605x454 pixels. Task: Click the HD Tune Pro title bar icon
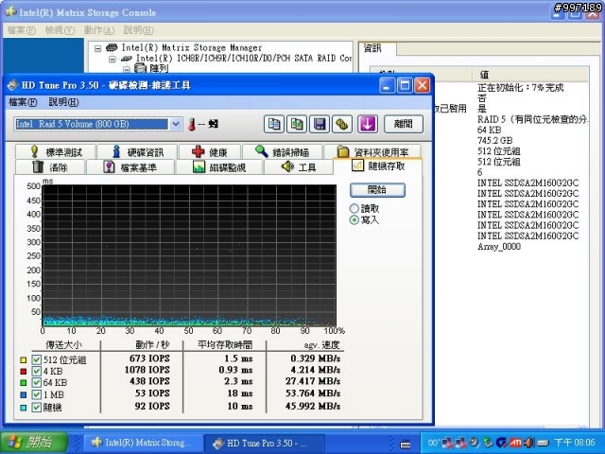(x=12, y=85)
